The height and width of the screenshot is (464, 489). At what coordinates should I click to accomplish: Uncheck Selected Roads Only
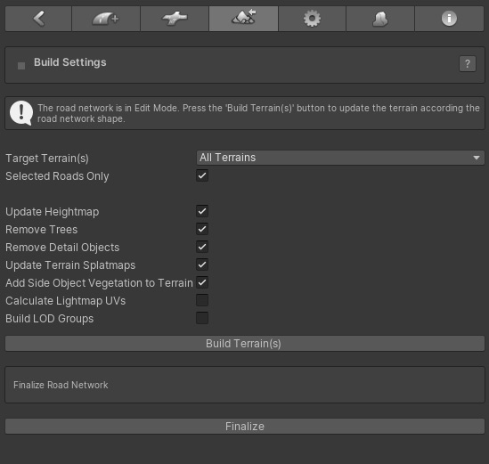pyautogui.click(x=202, y=175)
